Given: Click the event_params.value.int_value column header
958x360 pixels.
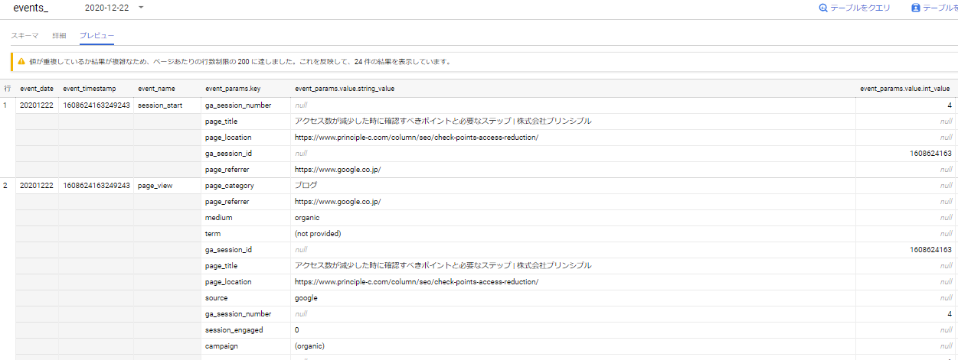Looking at the screenshot, I should pyautogui.click(x=904, y=89).
